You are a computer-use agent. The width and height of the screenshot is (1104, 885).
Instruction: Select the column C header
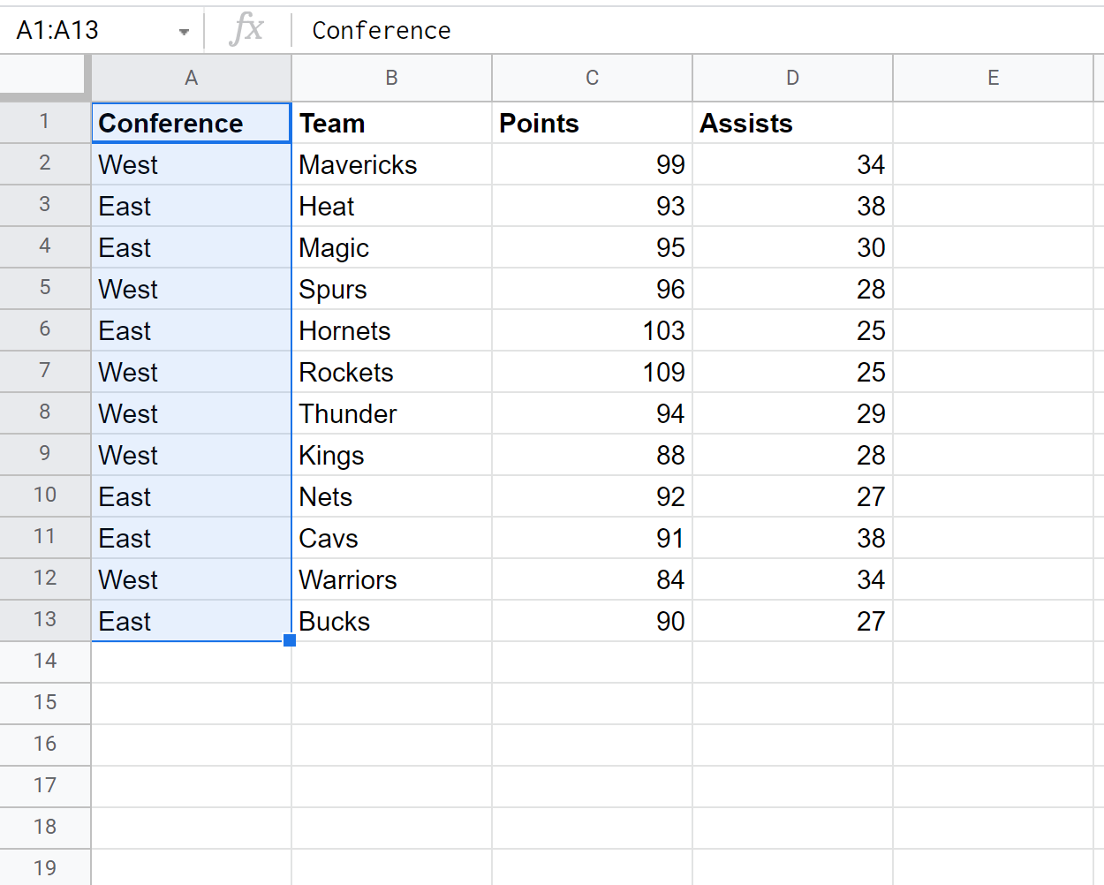[x=592, y=78]
